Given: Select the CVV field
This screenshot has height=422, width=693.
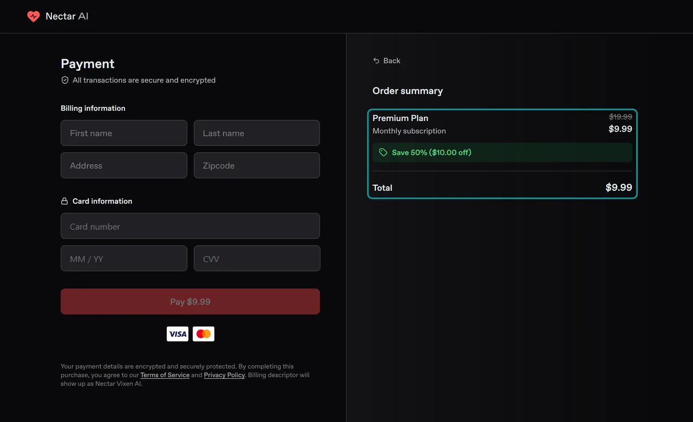Looking at the screenshot, I should tap(257, 258).
